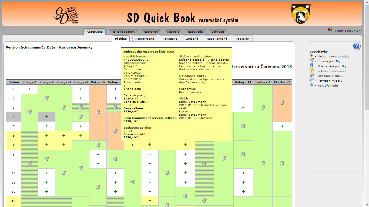This screenshot has height=207, width=369.
Task: Click plus icon for Pokoj č.6 on day 12
Action: coord(115,191)
